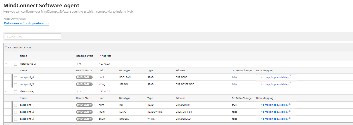Select the datapoint_1 checkbox
Screen dimensions: 353x125
point(16,105)
